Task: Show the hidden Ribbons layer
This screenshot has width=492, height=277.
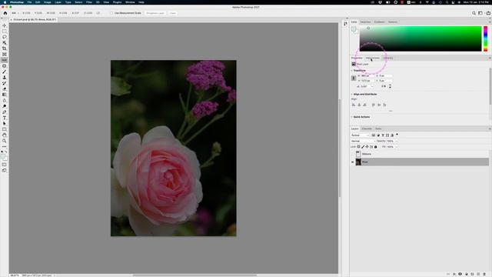Action: [x=352, y=154]
